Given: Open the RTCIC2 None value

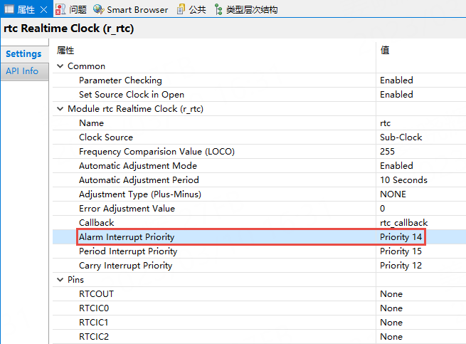Looking at the screenshot, I should (391, 337).
